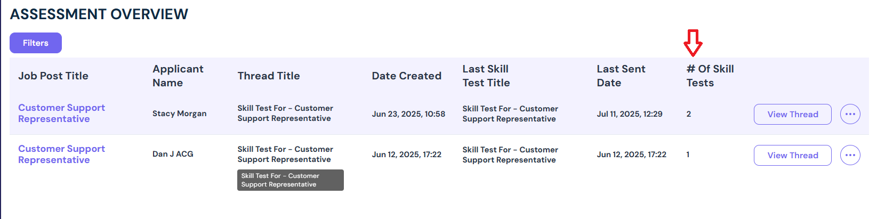Click the dark Skill Test tooltip popup

(x=291, y=180)
